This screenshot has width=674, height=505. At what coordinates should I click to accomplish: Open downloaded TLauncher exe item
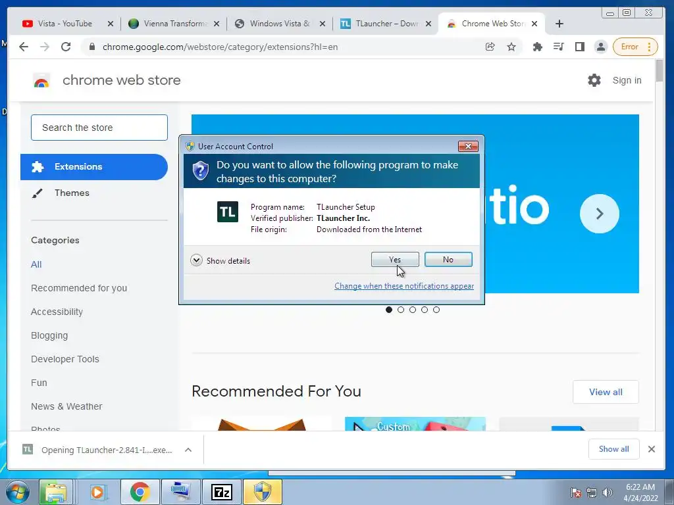(x=98, y=450)
